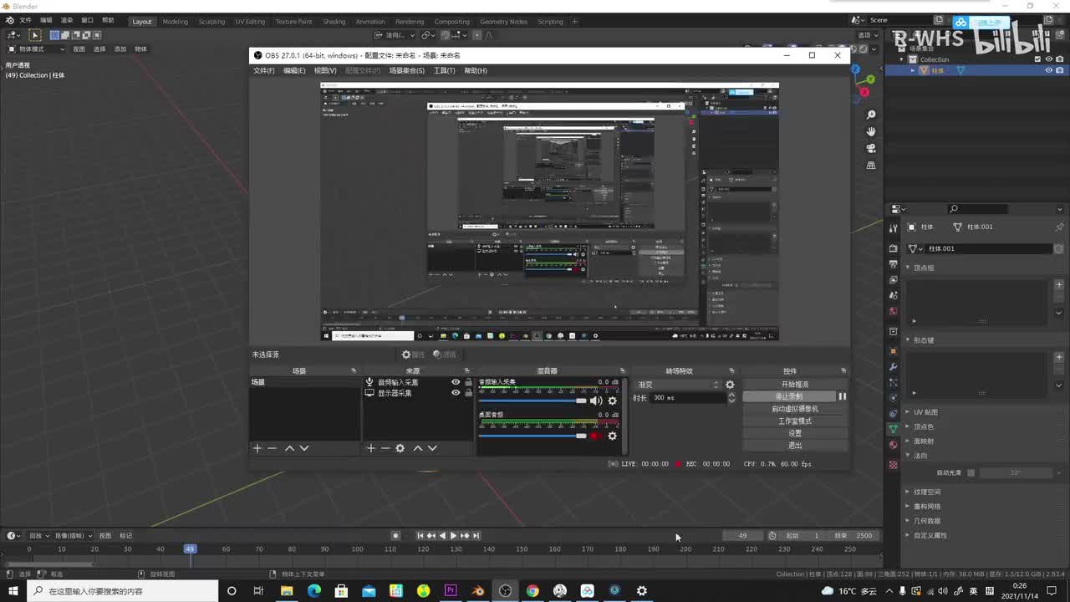
Task: Open Blender object mode dropdown
Action: [x=36, y=48]
